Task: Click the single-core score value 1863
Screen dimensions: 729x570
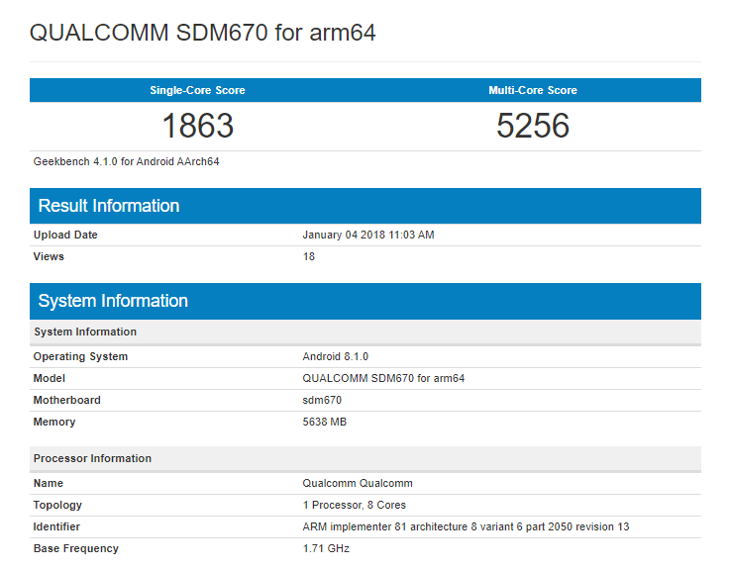Action: [197, 126]
